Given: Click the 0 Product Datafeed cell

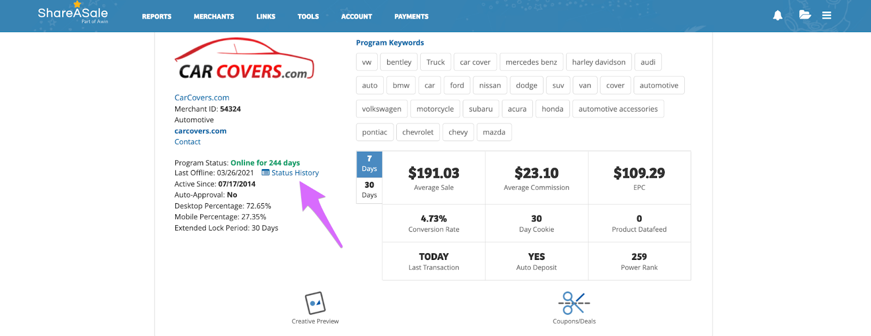Looking at the screenshot, I should [640, 223].
